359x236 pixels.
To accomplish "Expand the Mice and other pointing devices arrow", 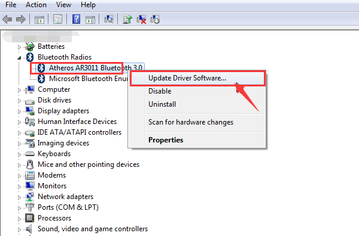I will [x=19, y=165].
